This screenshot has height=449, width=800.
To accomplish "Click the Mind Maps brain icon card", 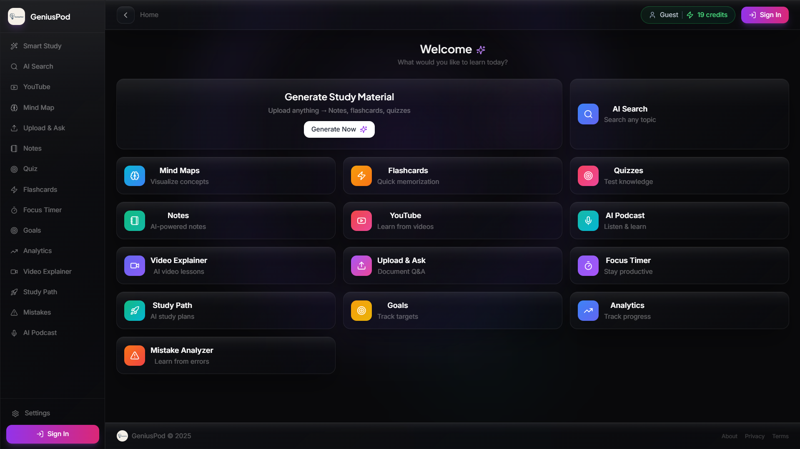I will 134,176.
